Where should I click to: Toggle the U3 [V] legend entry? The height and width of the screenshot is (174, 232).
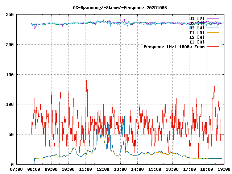tap(197, 28)
